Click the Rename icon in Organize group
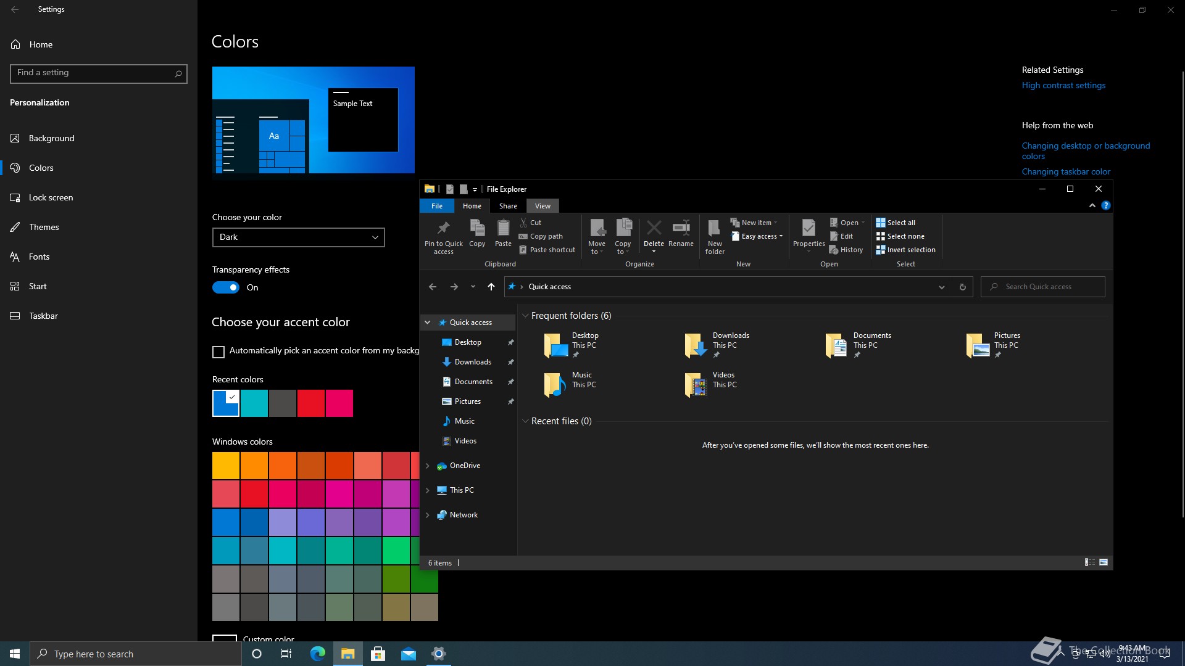Image resolution: width=1185 pixels, height=666 pixels. [x=681, y=228]
